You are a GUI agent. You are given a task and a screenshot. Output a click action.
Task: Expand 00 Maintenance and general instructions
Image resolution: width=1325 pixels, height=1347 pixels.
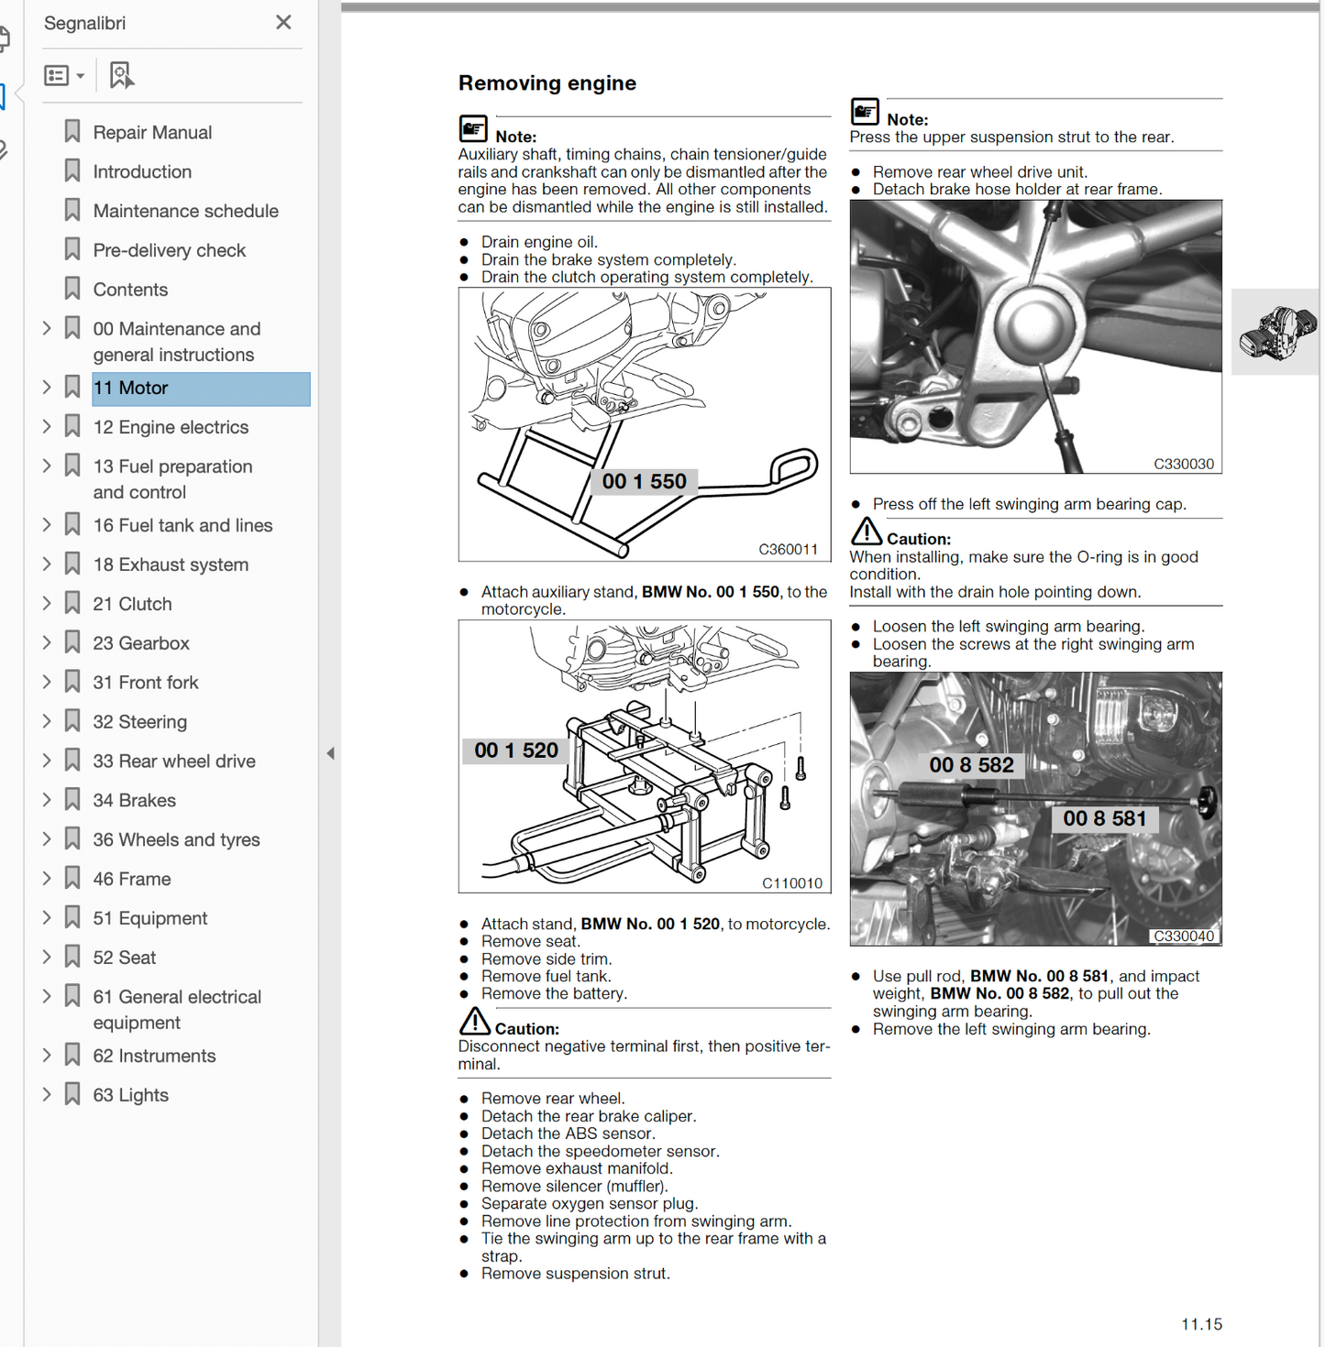coord(47,329)
